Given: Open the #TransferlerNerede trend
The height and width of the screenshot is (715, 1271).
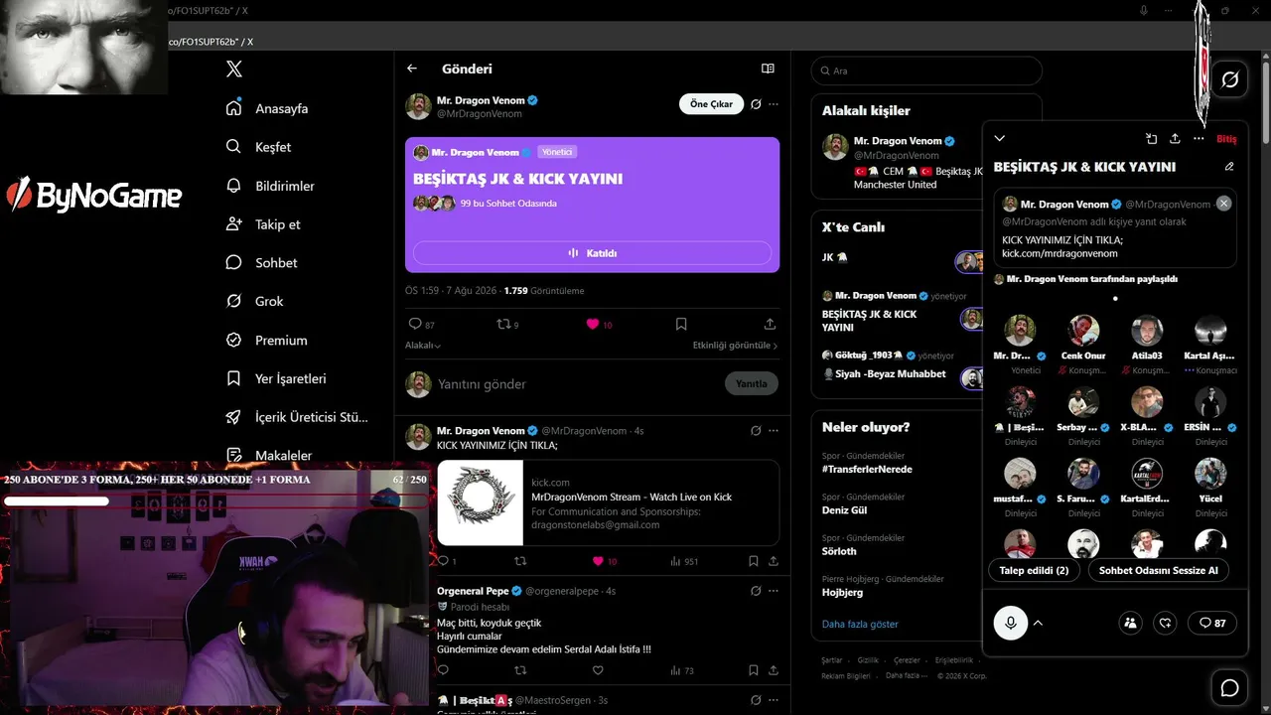Looking at the screenshot, I should click(867, 469).
